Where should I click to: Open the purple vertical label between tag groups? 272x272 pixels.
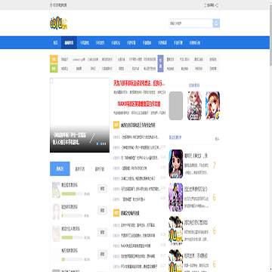160,63
